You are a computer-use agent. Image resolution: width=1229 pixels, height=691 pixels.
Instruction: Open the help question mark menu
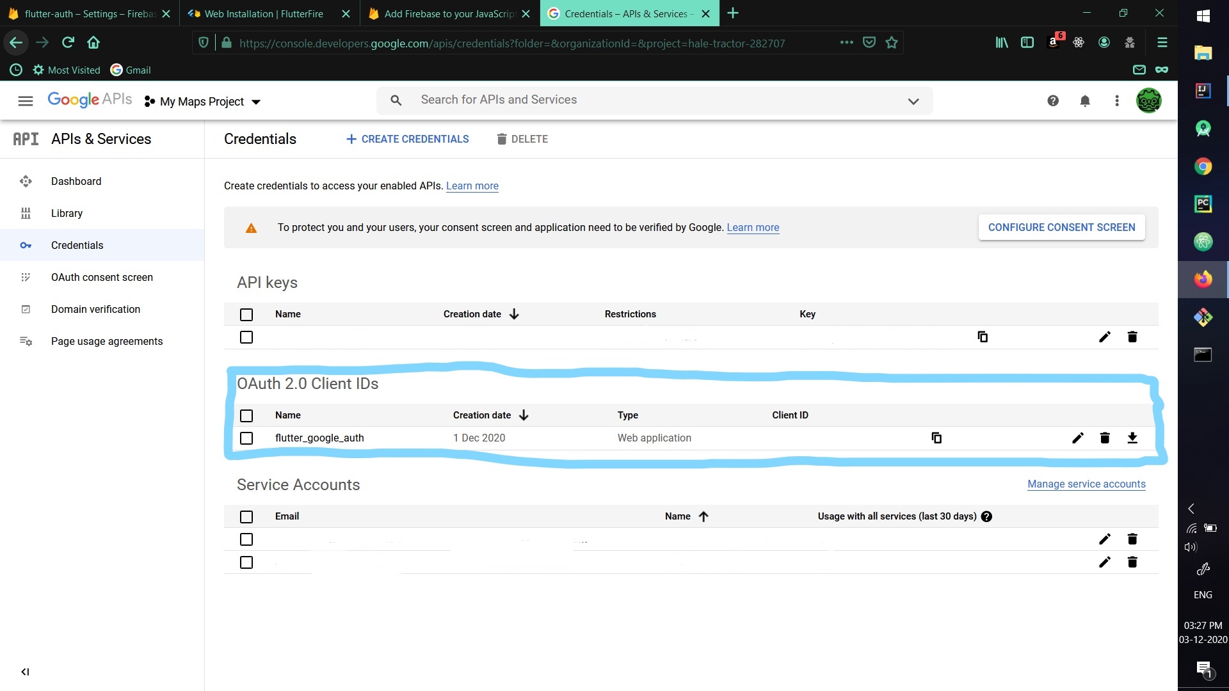point(1053,100)
